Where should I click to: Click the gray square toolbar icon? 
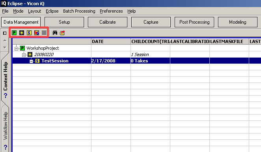[x=44, y=33]
